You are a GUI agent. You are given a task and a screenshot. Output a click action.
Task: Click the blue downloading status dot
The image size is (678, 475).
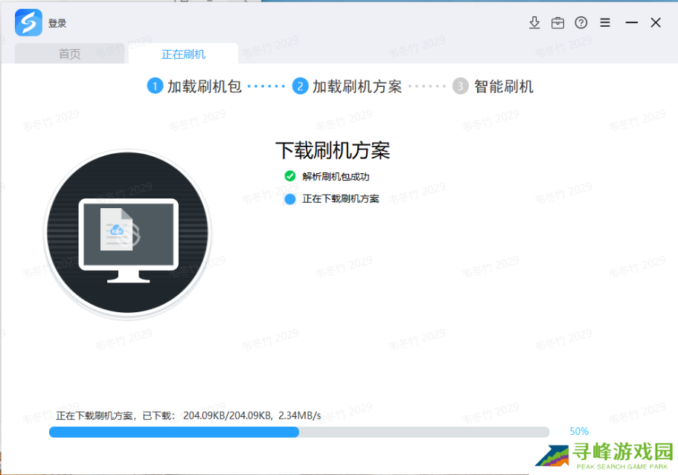click(290, 198)
